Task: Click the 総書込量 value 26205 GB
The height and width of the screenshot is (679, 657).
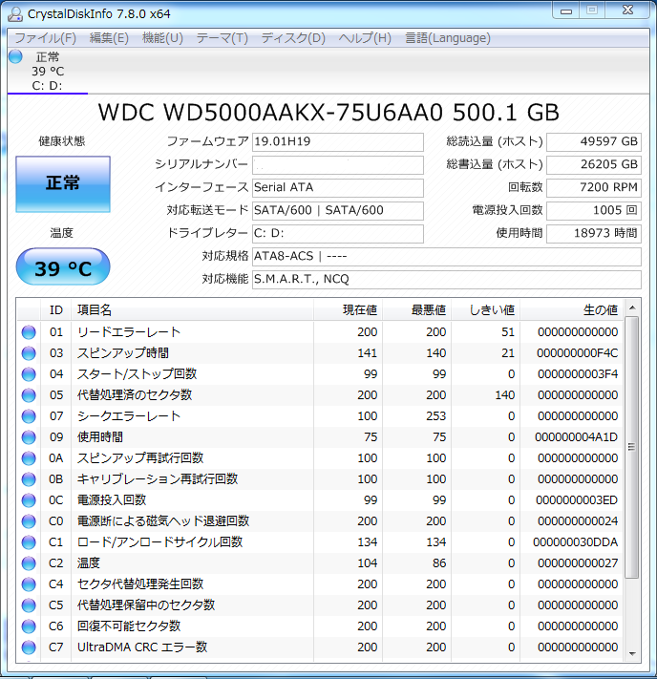Action: [594, 165]
